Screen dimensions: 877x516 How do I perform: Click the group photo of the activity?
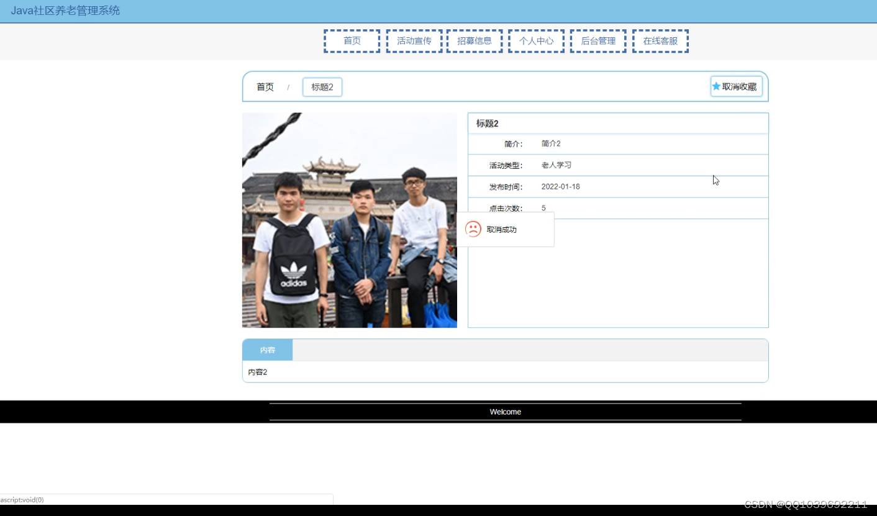click(x=349, y=220)
